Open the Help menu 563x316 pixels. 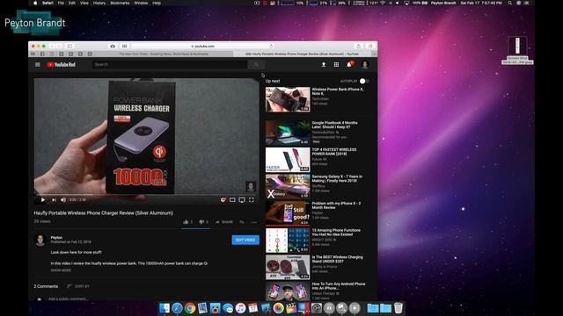[x=157, y=3]
